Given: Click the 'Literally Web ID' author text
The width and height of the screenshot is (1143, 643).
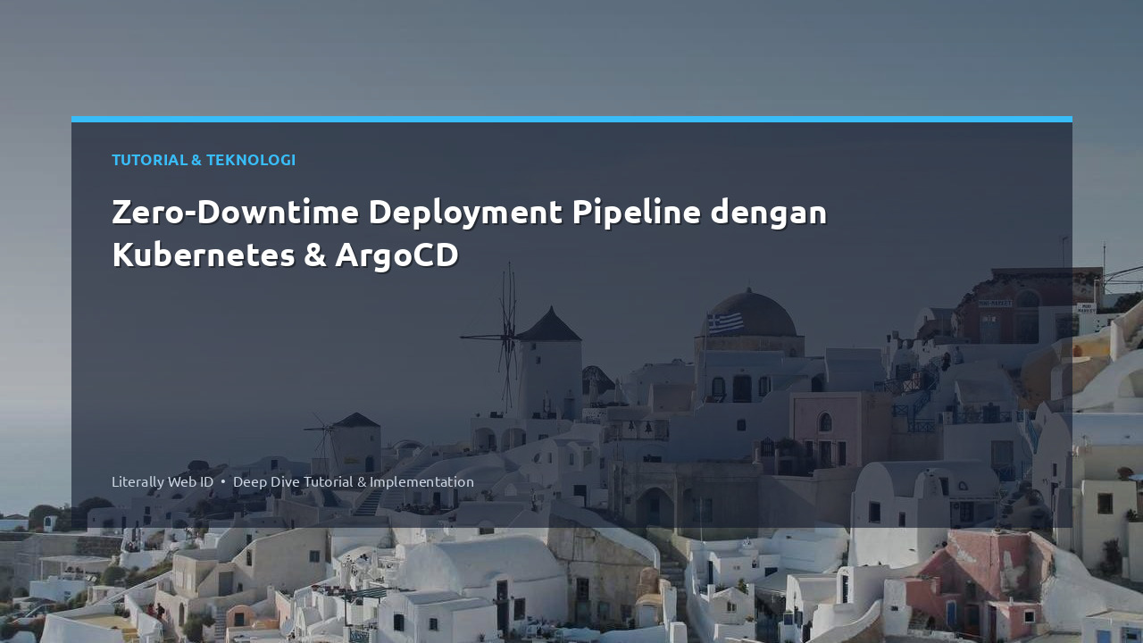Looking at the screenshot, I should (163, 481).
